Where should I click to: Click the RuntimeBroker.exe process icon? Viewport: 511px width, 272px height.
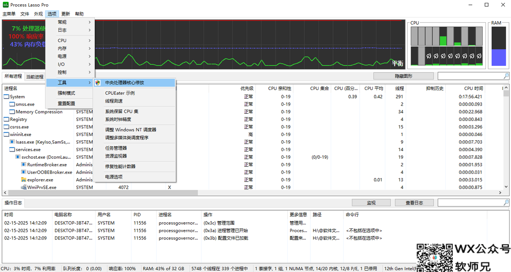point(24,164)
